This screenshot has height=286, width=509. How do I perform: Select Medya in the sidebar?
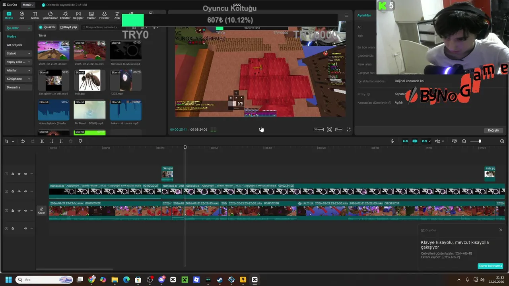coord(12,37)
